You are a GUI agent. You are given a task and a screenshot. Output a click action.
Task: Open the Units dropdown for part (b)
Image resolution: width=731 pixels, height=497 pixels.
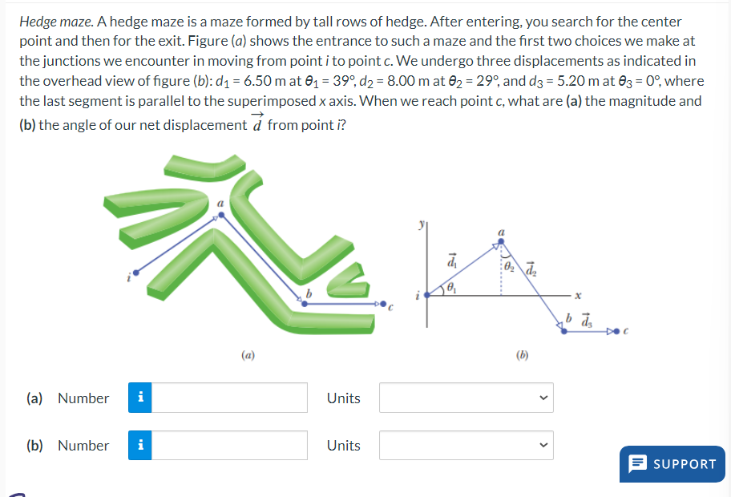pos(465,446)
